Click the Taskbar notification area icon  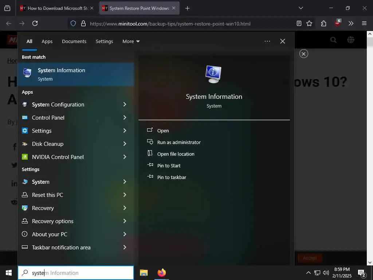24,247
